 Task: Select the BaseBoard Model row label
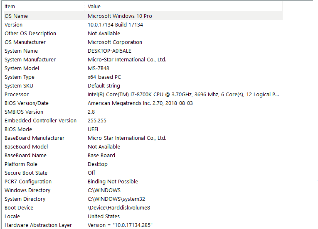[26, 146]
